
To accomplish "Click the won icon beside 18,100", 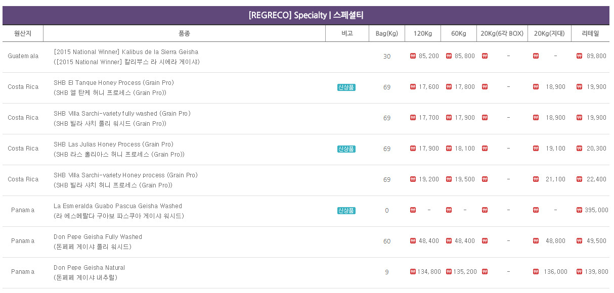I will [449, 149].
